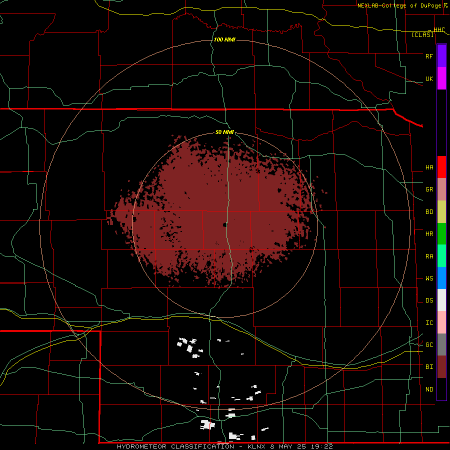Click the gray GC legend swatch
Image resolution: width=450 pixels, height=450 pixels.
click(441, 344)
